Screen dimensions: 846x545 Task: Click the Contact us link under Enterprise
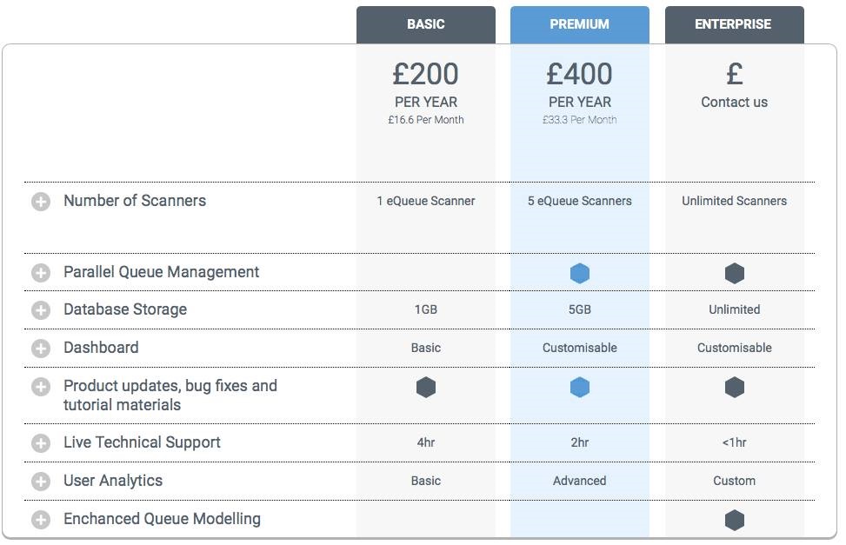coord(734,102)
